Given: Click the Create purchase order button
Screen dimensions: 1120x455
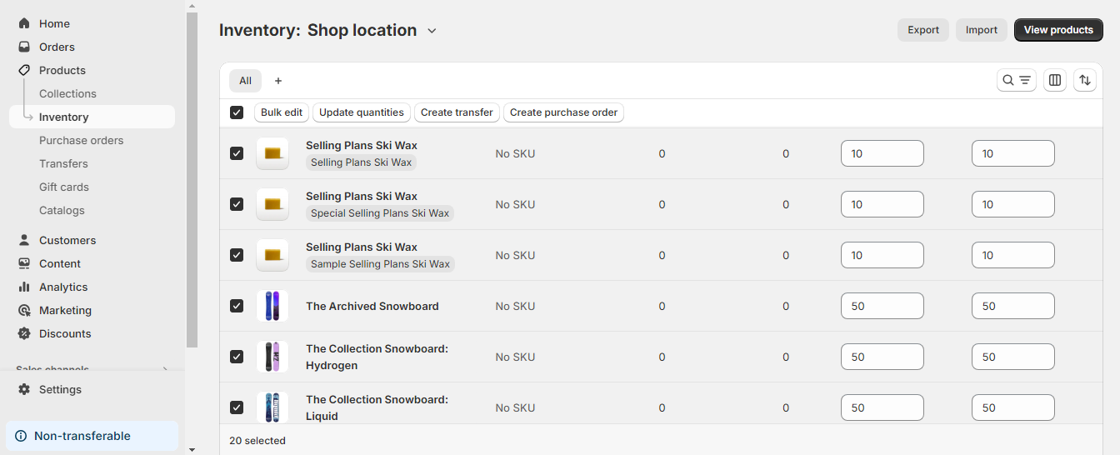Looking at the screenshot, I should pos(563,112).
